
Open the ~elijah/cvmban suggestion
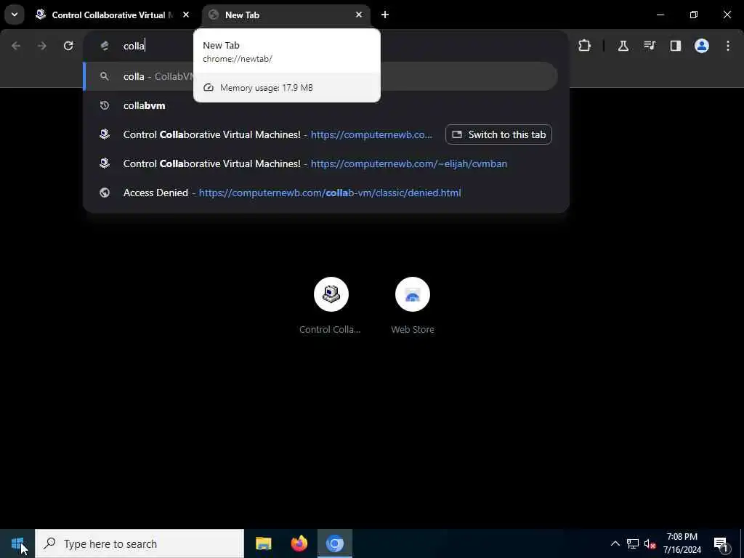320,163
